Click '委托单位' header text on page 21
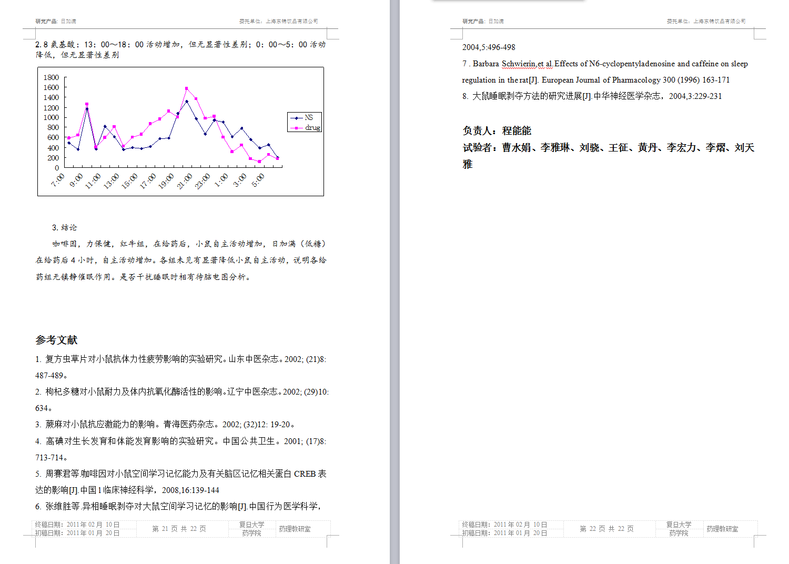This screenshot has height=564, width=789. [279, 22]
